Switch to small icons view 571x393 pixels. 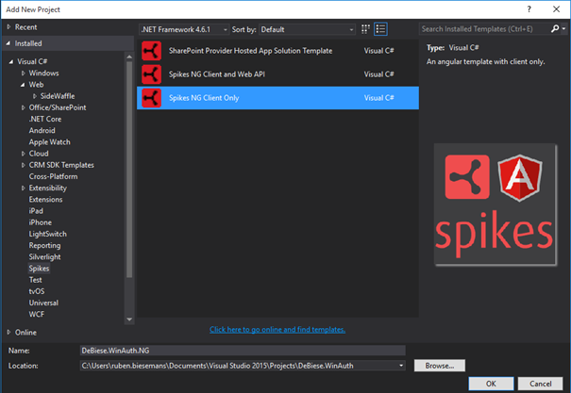click(365, 29)
